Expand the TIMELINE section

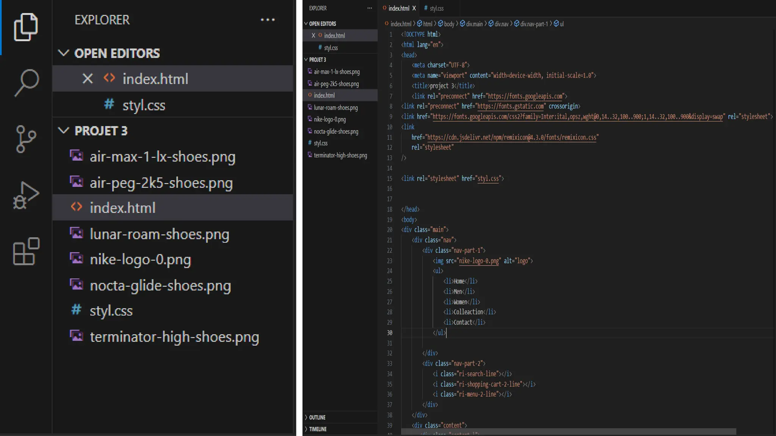(317, 429)
